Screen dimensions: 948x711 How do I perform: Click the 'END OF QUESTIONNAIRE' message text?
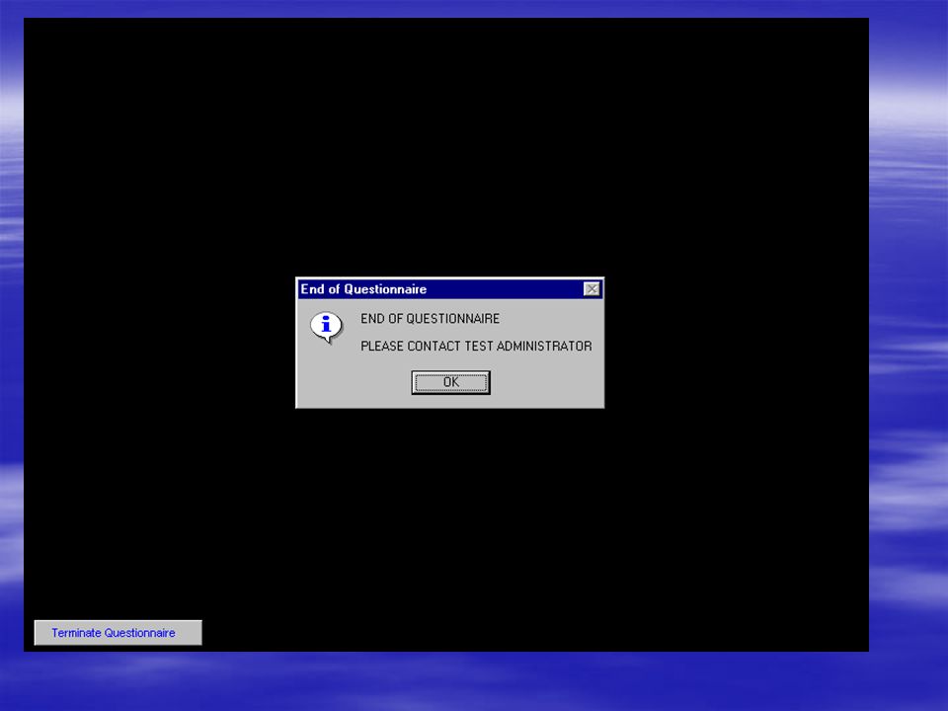pos(430,319)
